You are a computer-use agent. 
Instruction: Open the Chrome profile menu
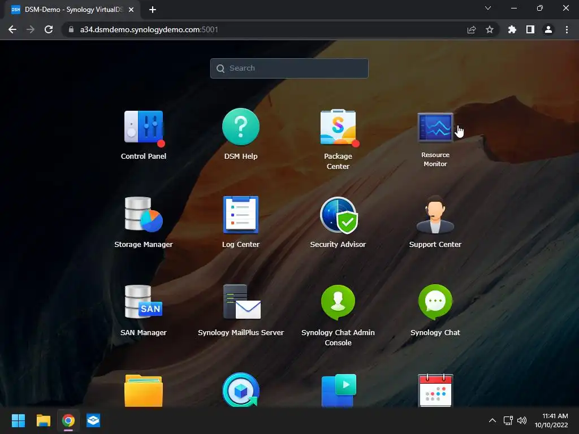pos(548,29)
